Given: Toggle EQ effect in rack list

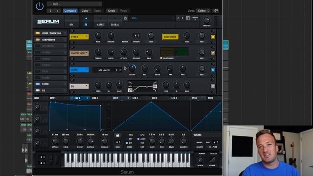Looking at the screenshot, I should (38, 90).
